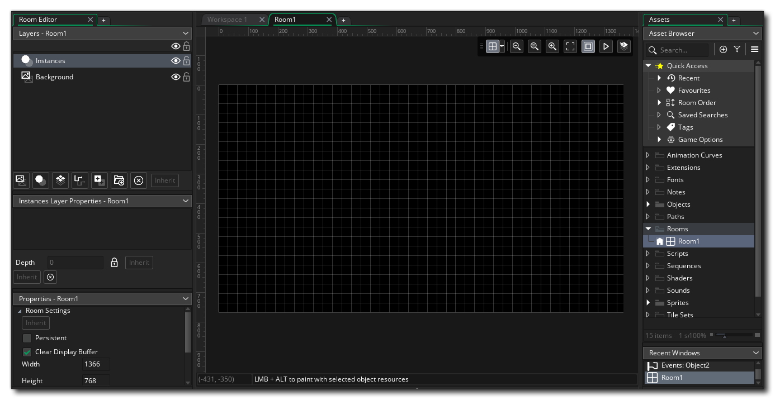Click Inherit button beside the layer toolbar
The image size is (775, 400).
(x=165, y=180)
